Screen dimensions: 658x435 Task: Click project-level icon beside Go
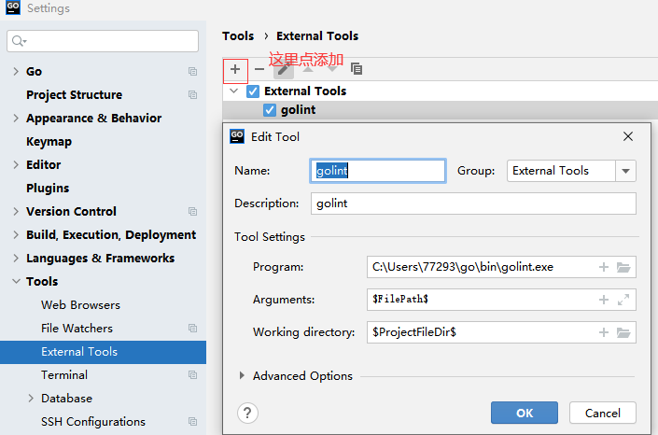[192, 71]
